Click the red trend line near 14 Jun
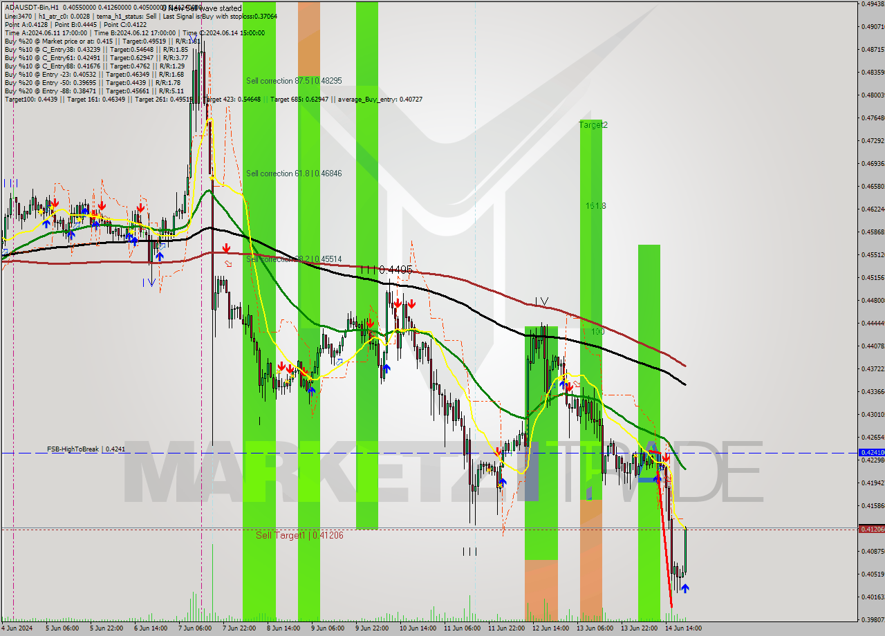The image size is (885, 636). click(x=666, y=539)
